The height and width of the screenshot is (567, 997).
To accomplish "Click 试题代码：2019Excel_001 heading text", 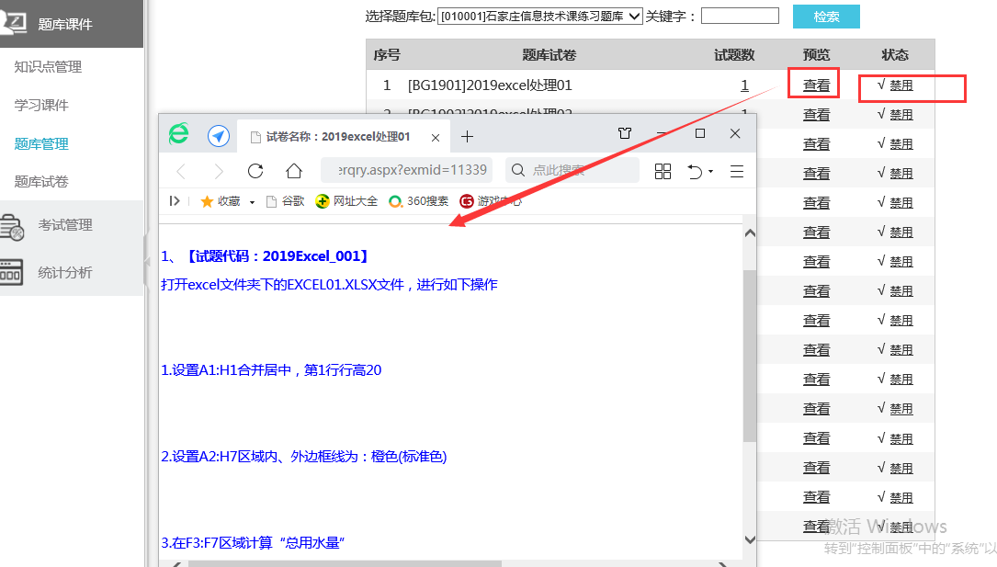I will click(x=276, y=256).
